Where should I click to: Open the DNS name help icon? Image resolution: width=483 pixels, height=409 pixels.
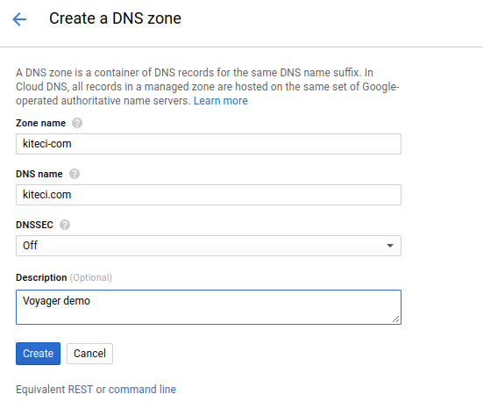coord(75,174)
